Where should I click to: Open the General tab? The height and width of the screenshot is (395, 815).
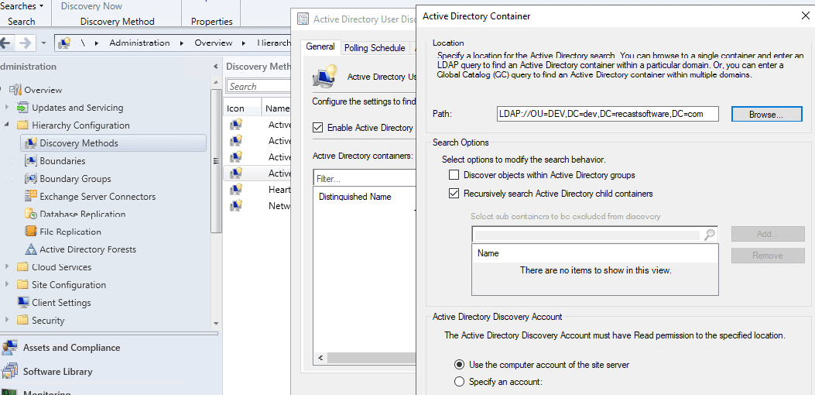pyautogui.click(x=320, y=47)
